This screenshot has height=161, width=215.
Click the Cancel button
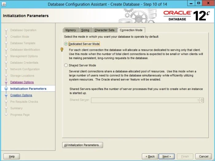(x=204, y=156)
